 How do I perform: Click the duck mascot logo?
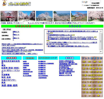tap(4, 3)
